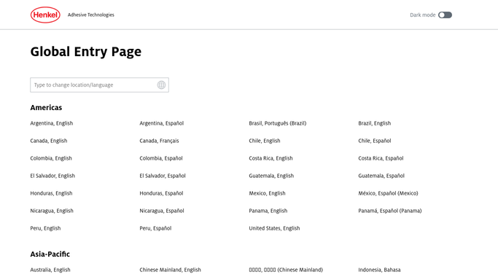
Task: Open Chile, Español site
Action: 375,141
